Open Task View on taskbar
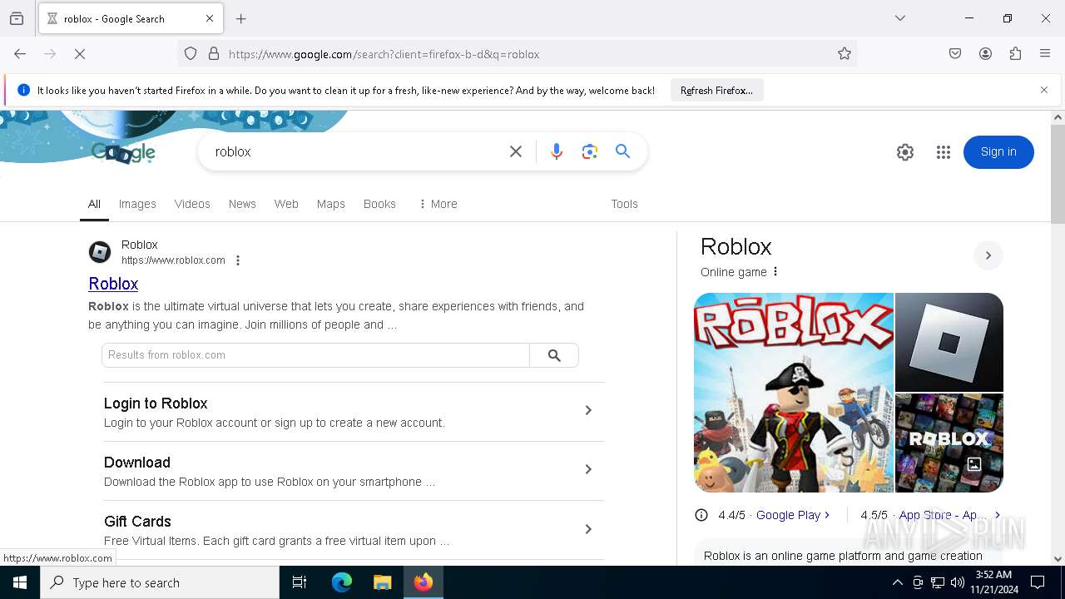This screenshot has height=599, width=1065. point(300,582)
